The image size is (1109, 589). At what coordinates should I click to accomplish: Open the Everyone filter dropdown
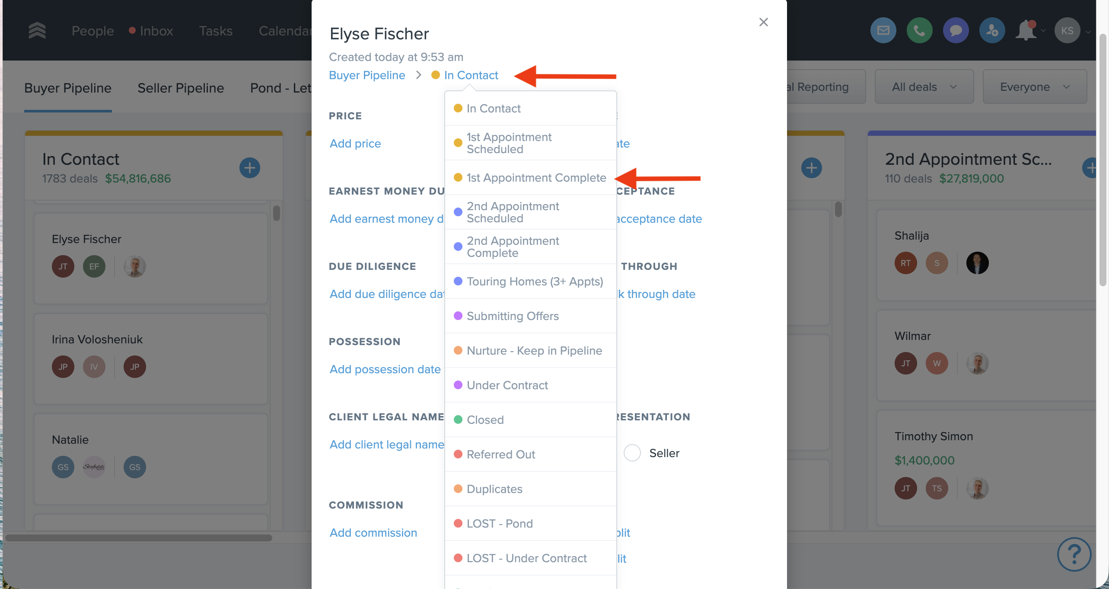[x=1035, y=87]
